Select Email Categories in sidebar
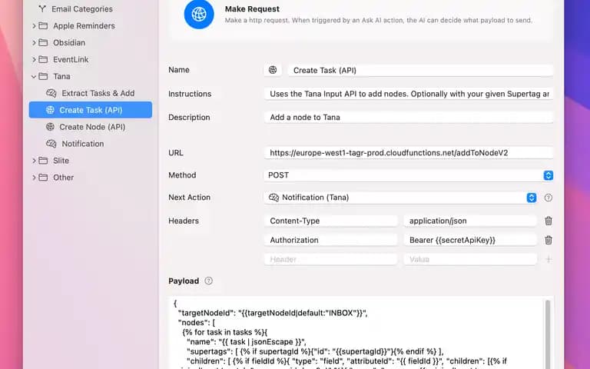The image size is (590, 369). tap(82, 8)
